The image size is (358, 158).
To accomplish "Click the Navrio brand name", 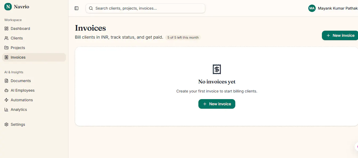I will coord(21,7).
